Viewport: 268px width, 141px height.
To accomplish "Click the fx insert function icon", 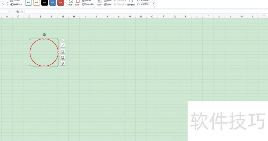I will [x=22, y=12].
